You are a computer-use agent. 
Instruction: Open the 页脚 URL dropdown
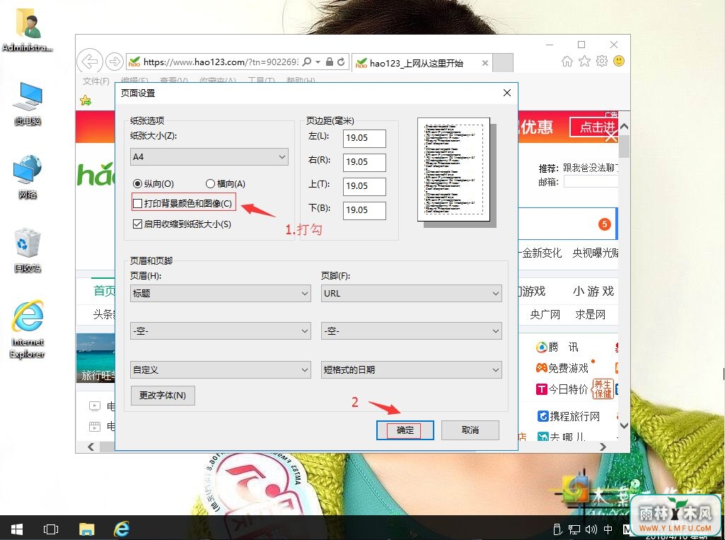pos(411,294)
